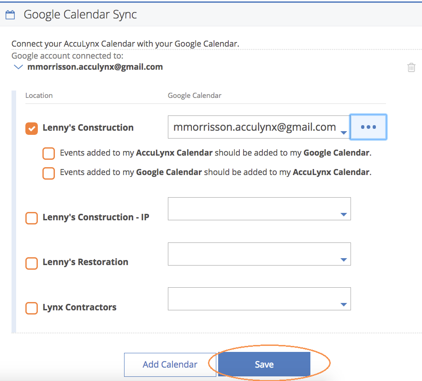Collapse the mmorrisson.acculynx@gmail.com account chevron
Screen dimensions: 422x381
tap(18, 67)
